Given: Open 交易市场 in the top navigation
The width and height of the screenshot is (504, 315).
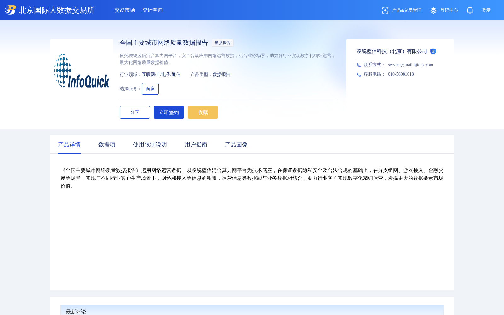Looking at the screenshot, I should (125, 10).
